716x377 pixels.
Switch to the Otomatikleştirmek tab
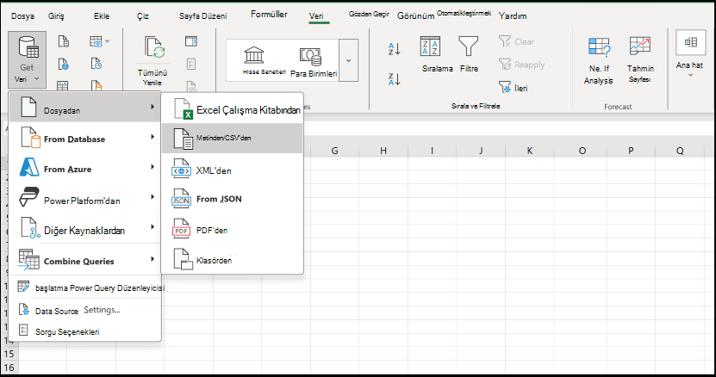464,13
